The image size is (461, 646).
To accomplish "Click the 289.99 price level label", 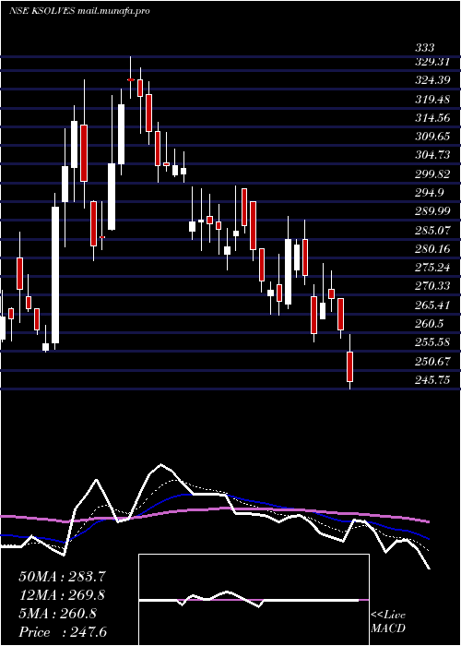I will click(x=432, y=211).
